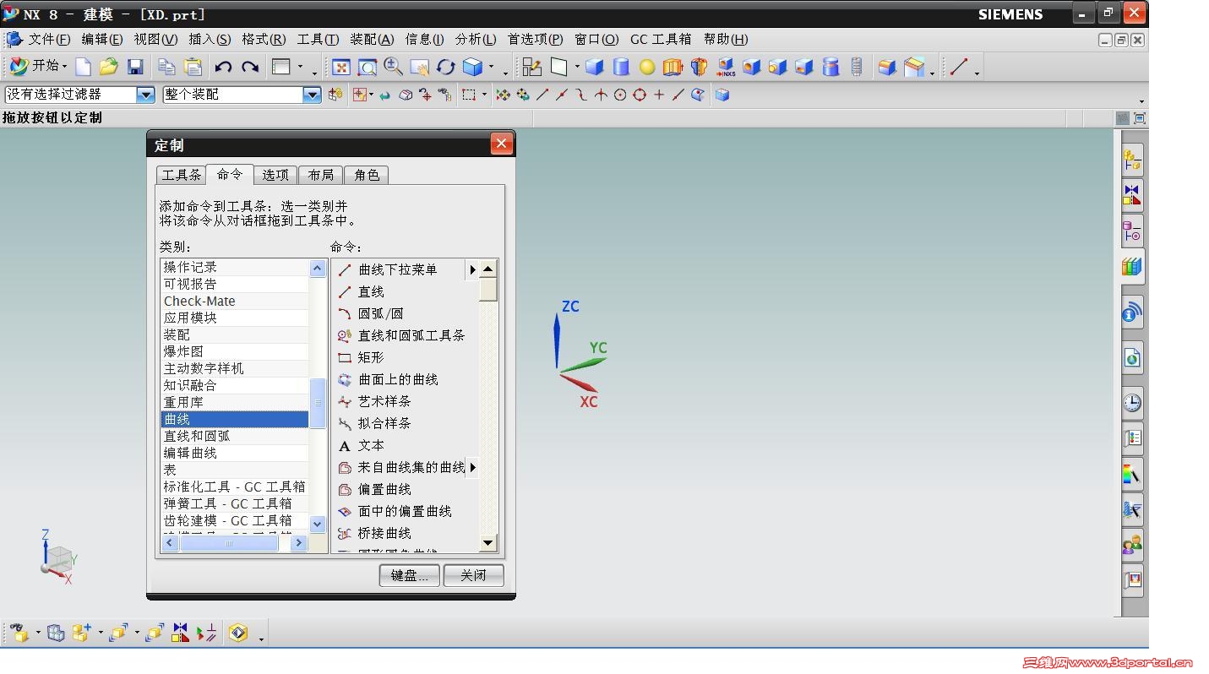Select the yellow Sphere feature icon
1209x674 pixels.
(647, 67)
